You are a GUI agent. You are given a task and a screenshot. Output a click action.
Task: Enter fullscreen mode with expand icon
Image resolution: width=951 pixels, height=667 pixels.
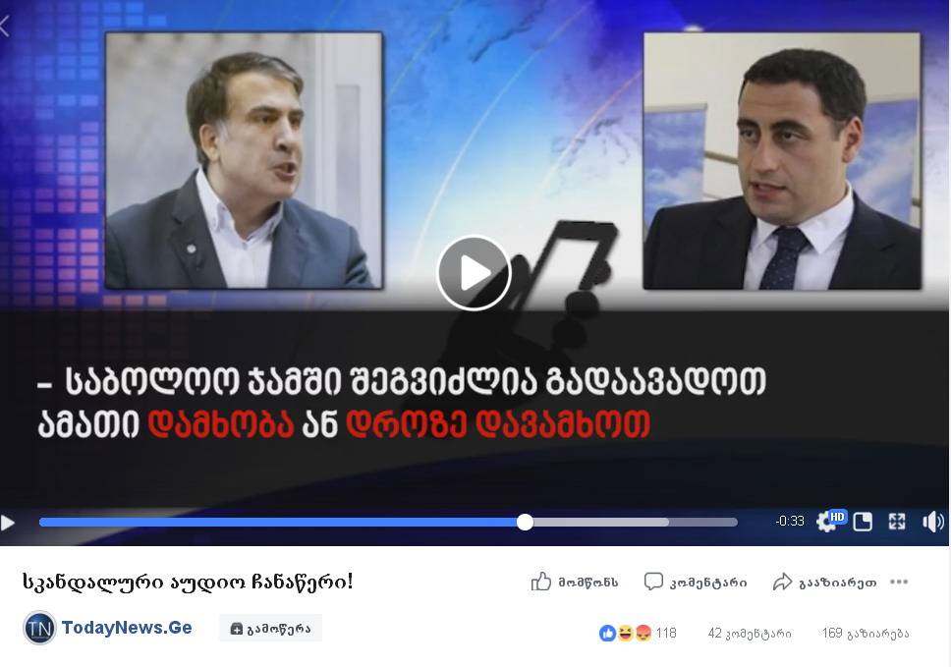pos(897,522)
